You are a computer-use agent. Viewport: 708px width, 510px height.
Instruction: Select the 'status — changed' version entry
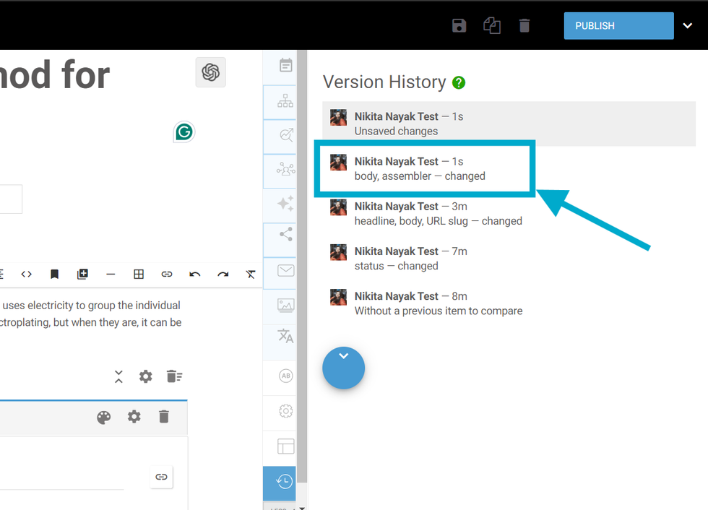coord(410,259)
